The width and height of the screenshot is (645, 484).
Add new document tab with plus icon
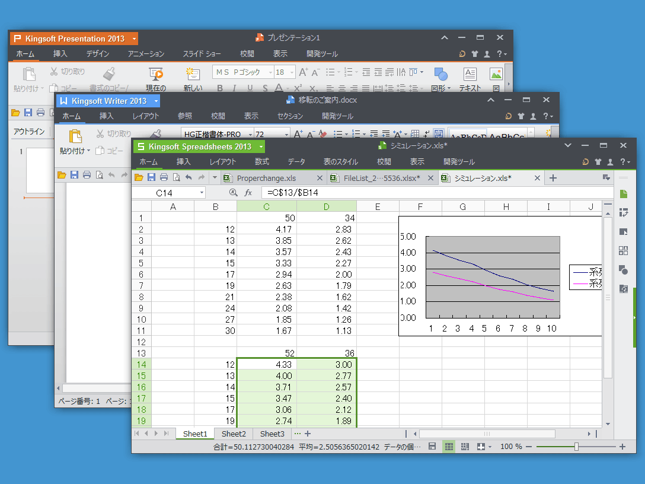click(553, 178)
